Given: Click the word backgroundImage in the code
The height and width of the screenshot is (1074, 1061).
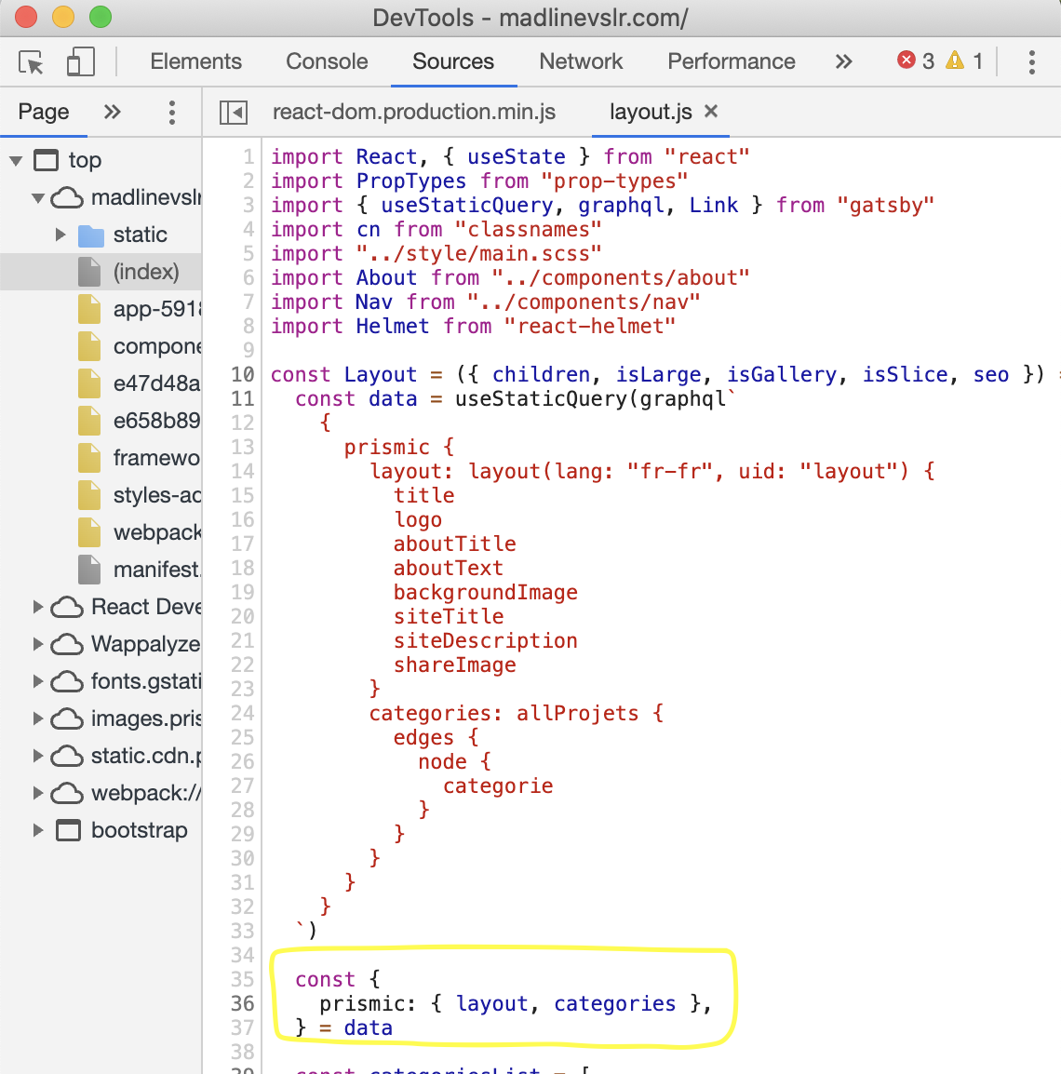Looking at the screenshot, I should pos(485,592).
